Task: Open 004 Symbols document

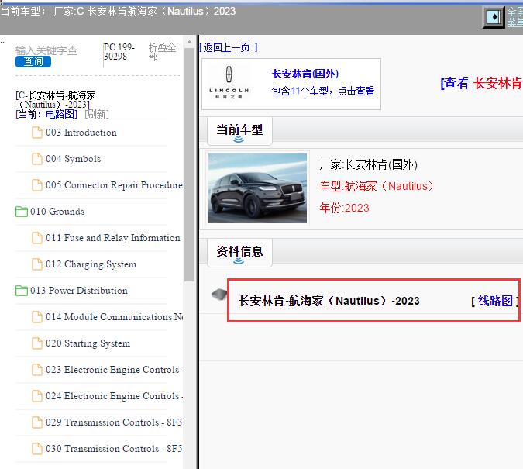Action: tap(73, 159)
